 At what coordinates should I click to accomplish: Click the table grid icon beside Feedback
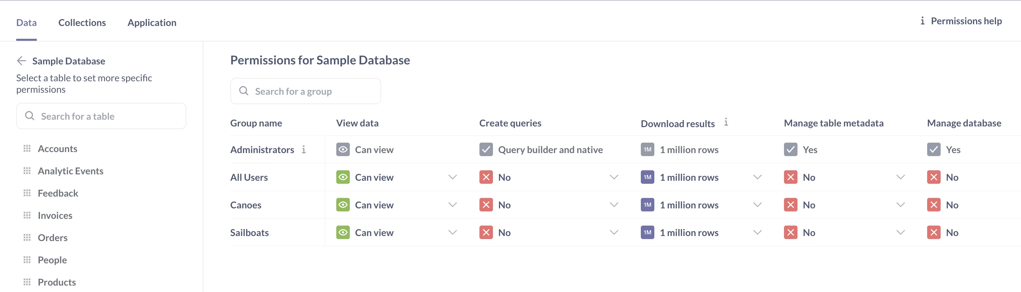pyautogui.click(x=27, y=193)
